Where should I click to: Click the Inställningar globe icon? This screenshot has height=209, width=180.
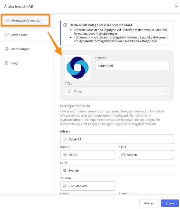7,49
